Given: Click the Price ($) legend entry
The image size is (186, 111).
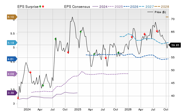Looking at the screenshot, I should [x=157, y=12].
